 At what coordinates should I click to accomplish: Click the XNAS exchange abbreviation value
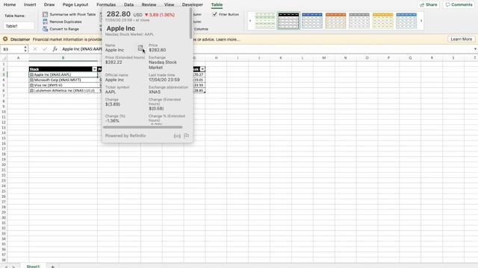pos(155,92)
